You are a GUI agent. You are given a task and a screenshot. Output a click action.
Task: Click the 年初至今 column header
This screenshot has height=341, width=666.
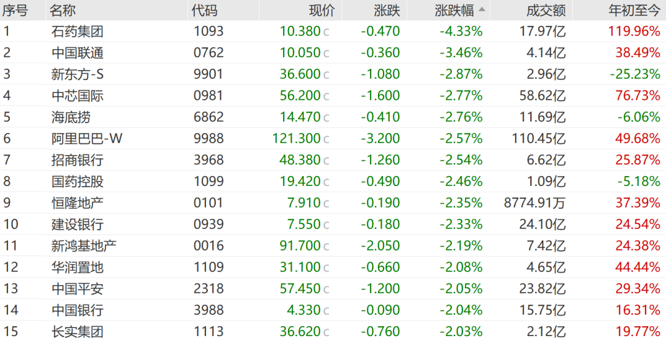pos(634,10)
